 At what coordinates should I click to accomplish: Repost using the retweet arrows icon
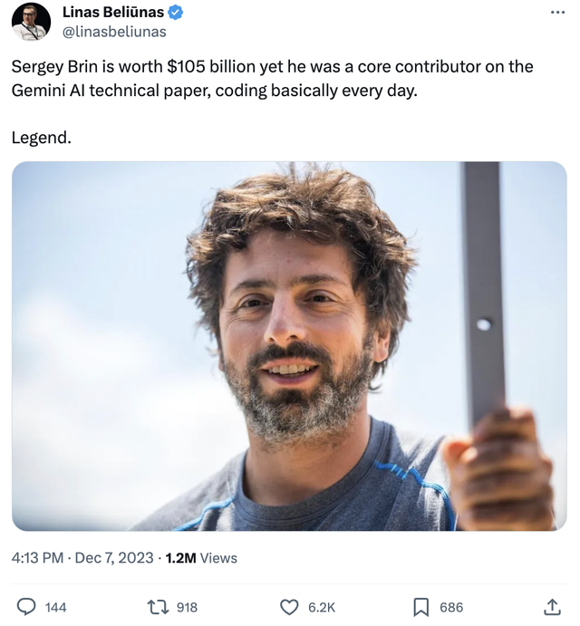click(159, 607)
